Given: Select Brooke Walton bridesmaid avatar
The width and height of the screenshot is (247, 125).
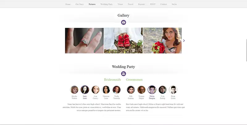Looking at the screenshot, I should point(74,90).
